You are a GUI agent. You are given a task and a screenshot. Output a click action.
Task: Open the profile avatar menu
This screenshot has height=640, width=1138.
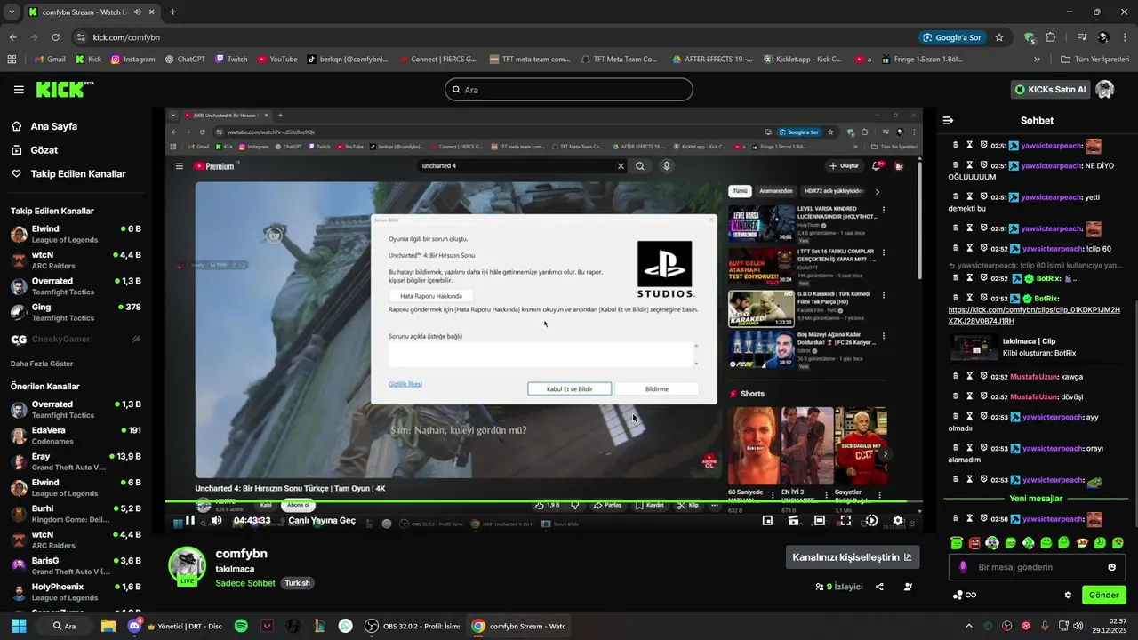(1105, 90)
